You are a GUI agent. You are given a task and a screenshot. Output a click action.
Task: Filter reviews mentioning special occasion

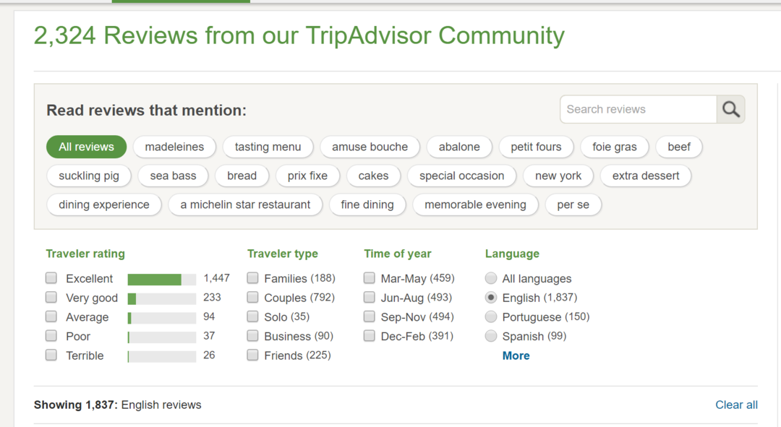(461, 176)
